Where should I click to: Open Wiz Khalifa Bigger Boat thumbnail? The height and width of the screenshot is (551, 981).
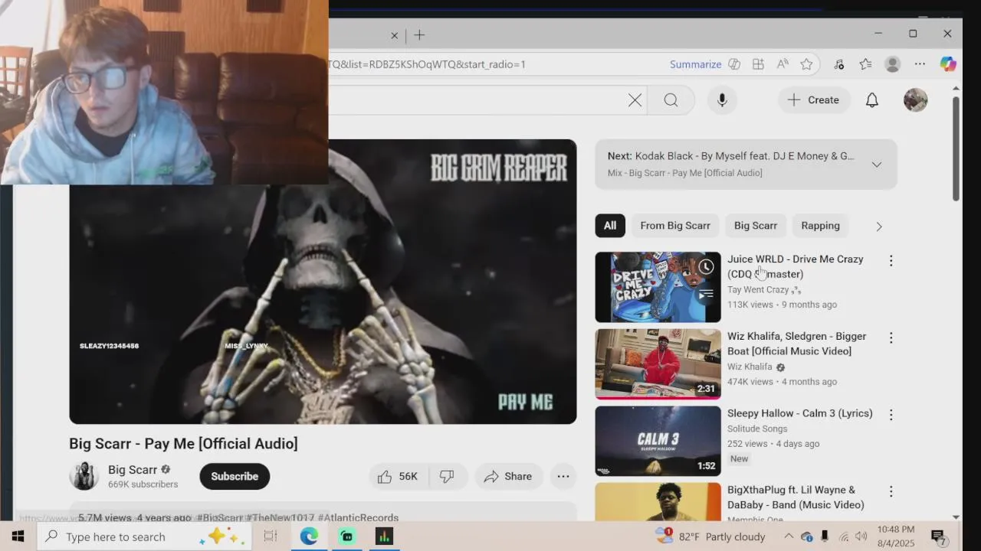tap(658, 364)
